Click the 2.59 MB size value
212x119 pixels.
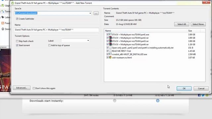point(192,54)
